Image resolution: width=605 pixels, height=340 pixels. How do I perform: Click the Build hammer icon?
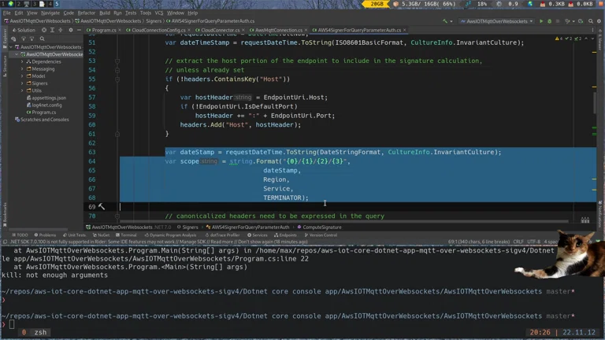point(444,21)
